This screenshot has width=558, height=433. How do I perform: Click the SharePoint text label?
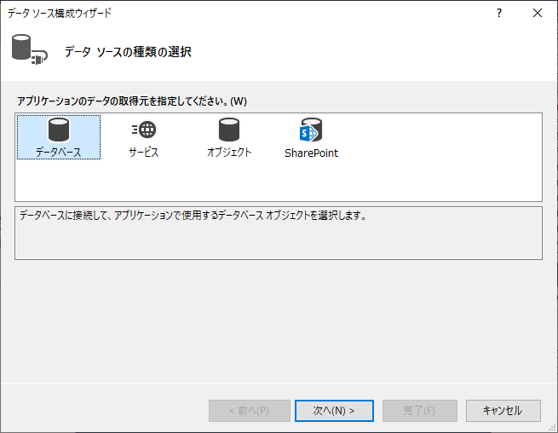(x=311, y=153)
